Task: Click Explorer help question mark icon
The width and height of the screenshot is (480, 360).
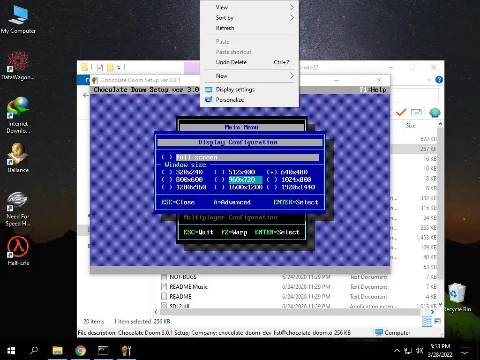Action: [x=439, y=80]
